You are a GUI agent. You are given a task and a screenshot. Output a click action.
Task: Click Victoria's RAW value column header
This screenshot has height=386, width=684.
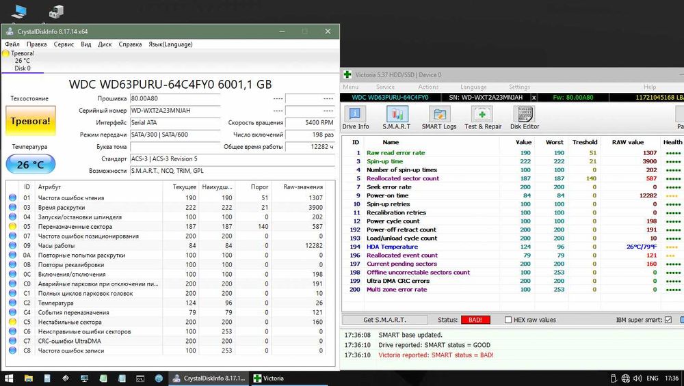point(628,142)
